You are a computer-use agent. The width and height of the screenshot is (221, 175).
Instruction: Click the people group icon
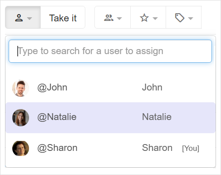108,18
